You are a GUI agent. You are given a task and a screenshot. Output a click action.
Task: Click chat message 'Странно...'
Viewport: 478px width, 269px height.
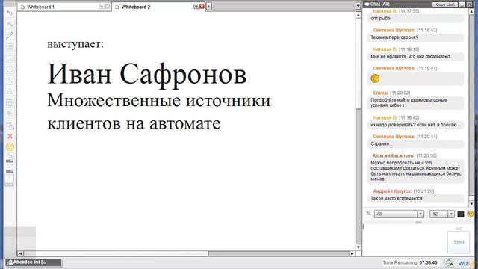click(x=382, y=143)
